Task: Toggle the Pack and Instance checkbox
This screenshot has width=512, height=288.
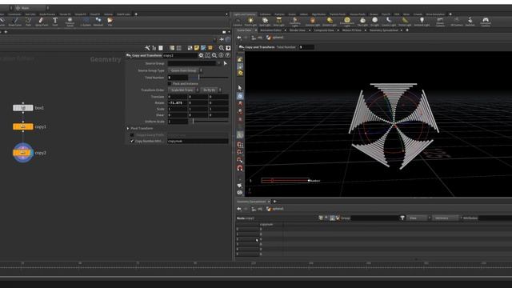Action: pos(170,84)
